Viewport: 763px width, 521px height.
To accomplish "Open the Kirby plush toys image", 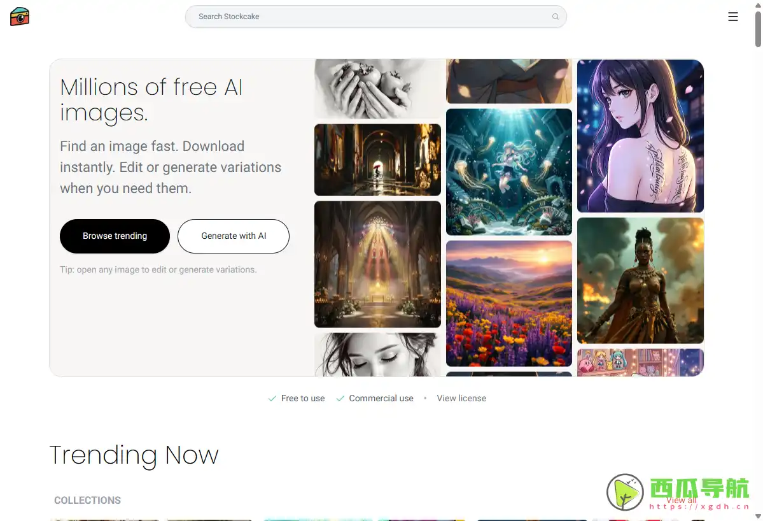I will pyautogui.click(x=640, y=362).
